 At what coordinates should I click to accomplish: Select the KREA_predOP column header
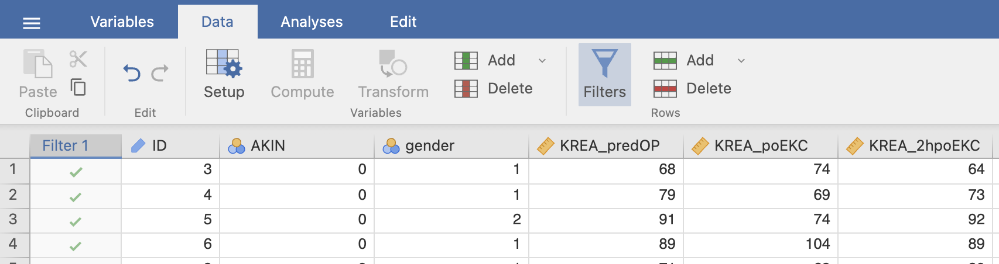coord(605,145)
